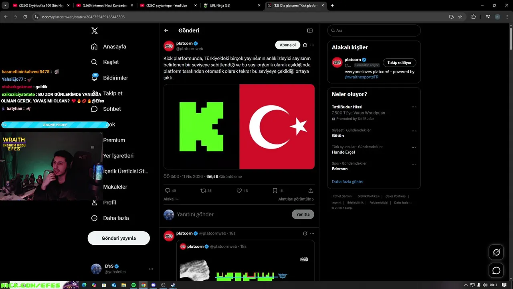Image resolution: width=513 pixels, height=289 pixels.
Task: Open the floating messages chat button
Action: point(496,271)
